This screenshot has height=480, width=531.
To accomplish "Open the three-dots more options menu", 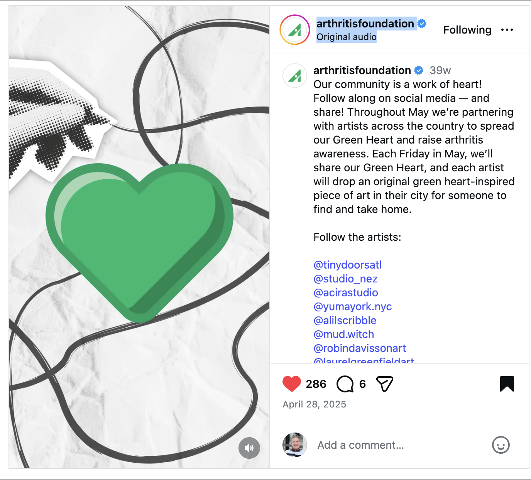I will pyautogui.click(x=507, y=30).
